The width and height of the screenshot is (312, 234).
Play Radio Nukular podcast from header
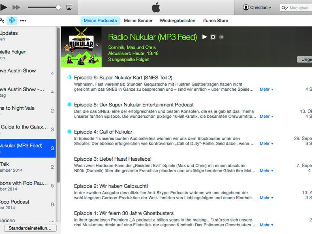pyautogui.click(x=205, y=37)
